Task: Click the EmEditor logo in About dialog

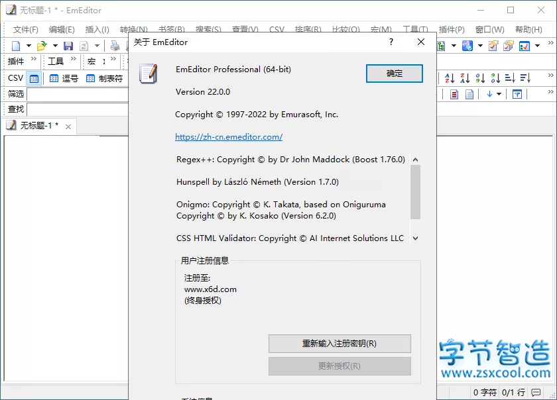Action: 149,74
